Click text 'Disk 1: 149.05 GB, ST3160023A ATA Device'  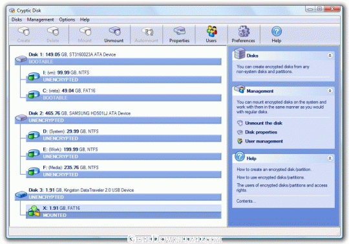(72, 54)
